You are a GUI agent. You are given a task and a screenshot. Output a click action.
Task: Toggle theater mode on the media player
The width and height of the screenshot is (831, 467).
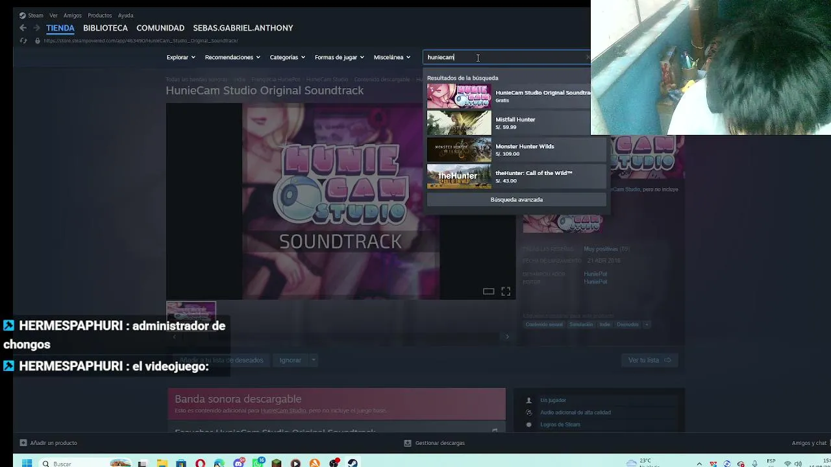[488, 291]
